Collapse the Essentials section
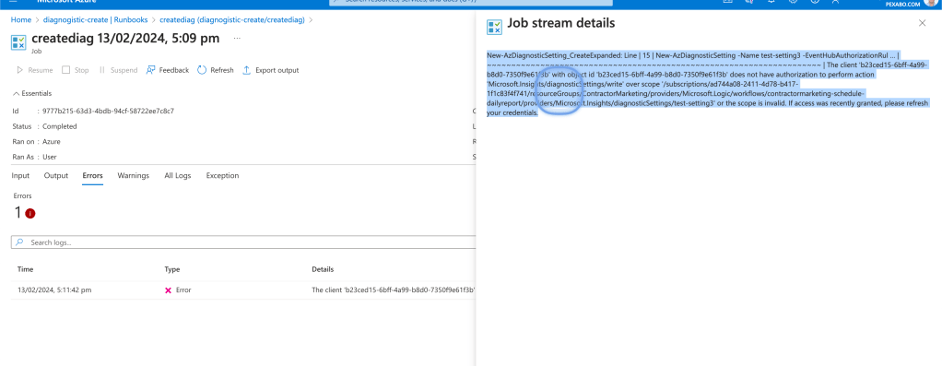Image resolution: width=942 pixels, height=366 pixels. click(32, 94)
